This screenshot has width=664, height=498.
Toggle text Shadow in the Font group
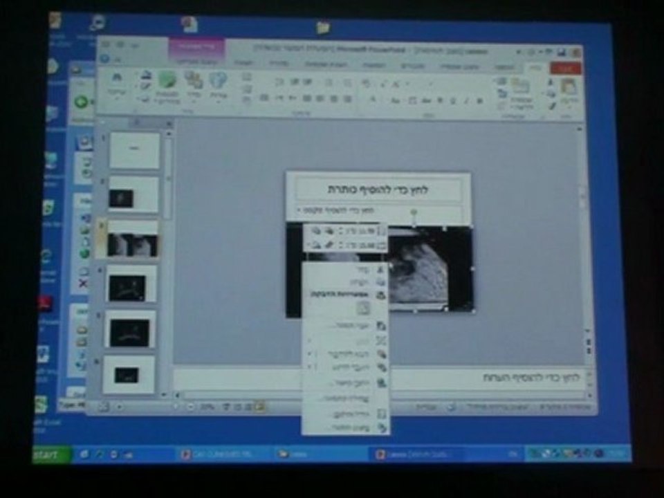point(440,101)
